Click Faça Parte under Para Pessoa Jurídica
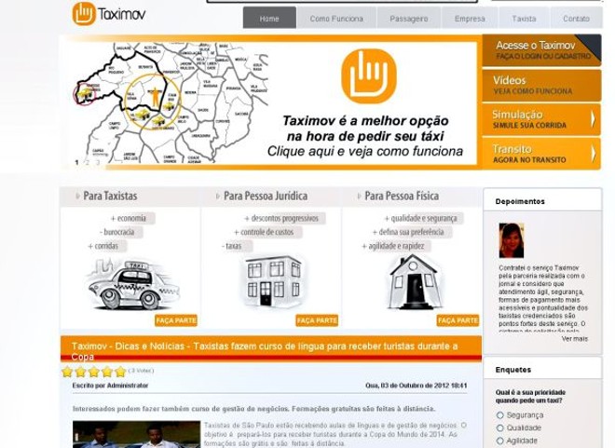Screen dimensions: 615x448 click(317, 320)
